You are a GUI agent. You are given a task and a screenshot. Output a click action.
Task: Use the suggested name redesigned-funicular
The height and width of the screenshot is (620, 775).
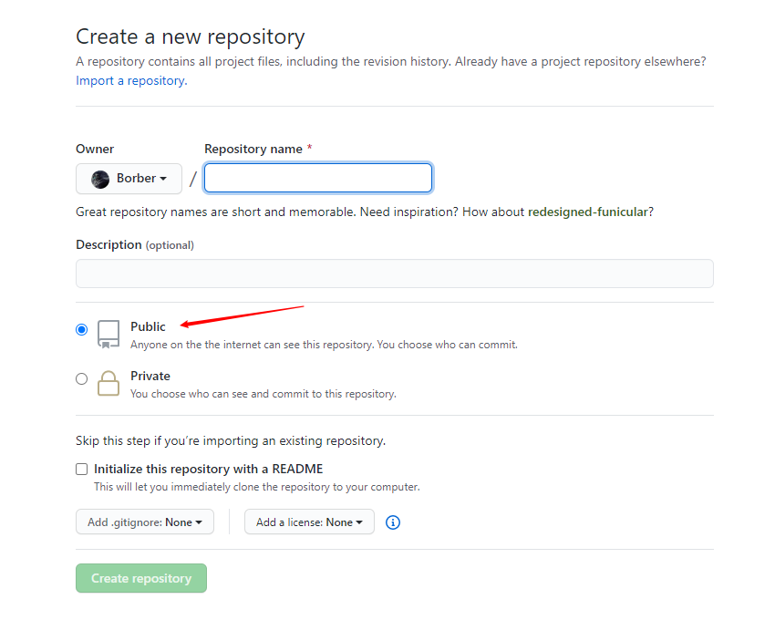(x=588, y=212)
